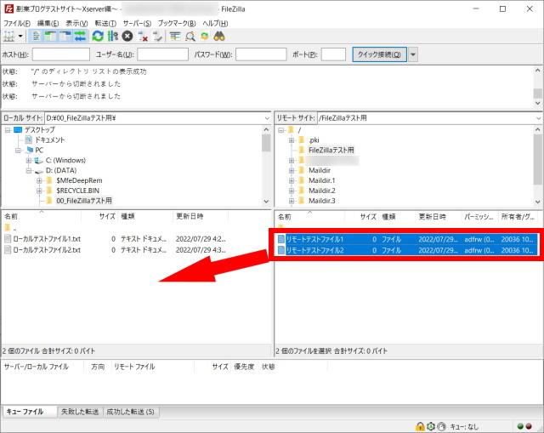Open the process queue toolbar icon
Screen dimensions: 544x433
[112, 36]
